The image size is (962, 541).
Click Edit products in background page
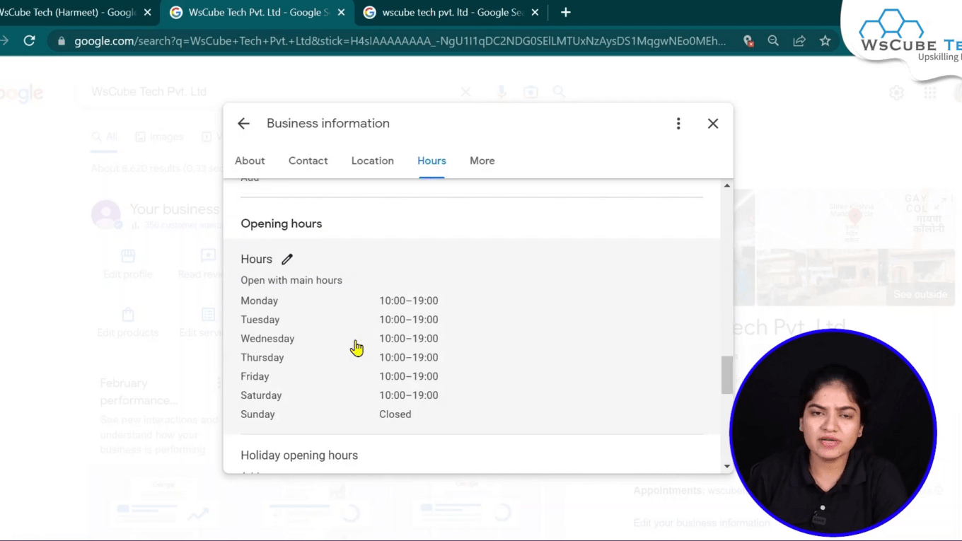(127, 322)
